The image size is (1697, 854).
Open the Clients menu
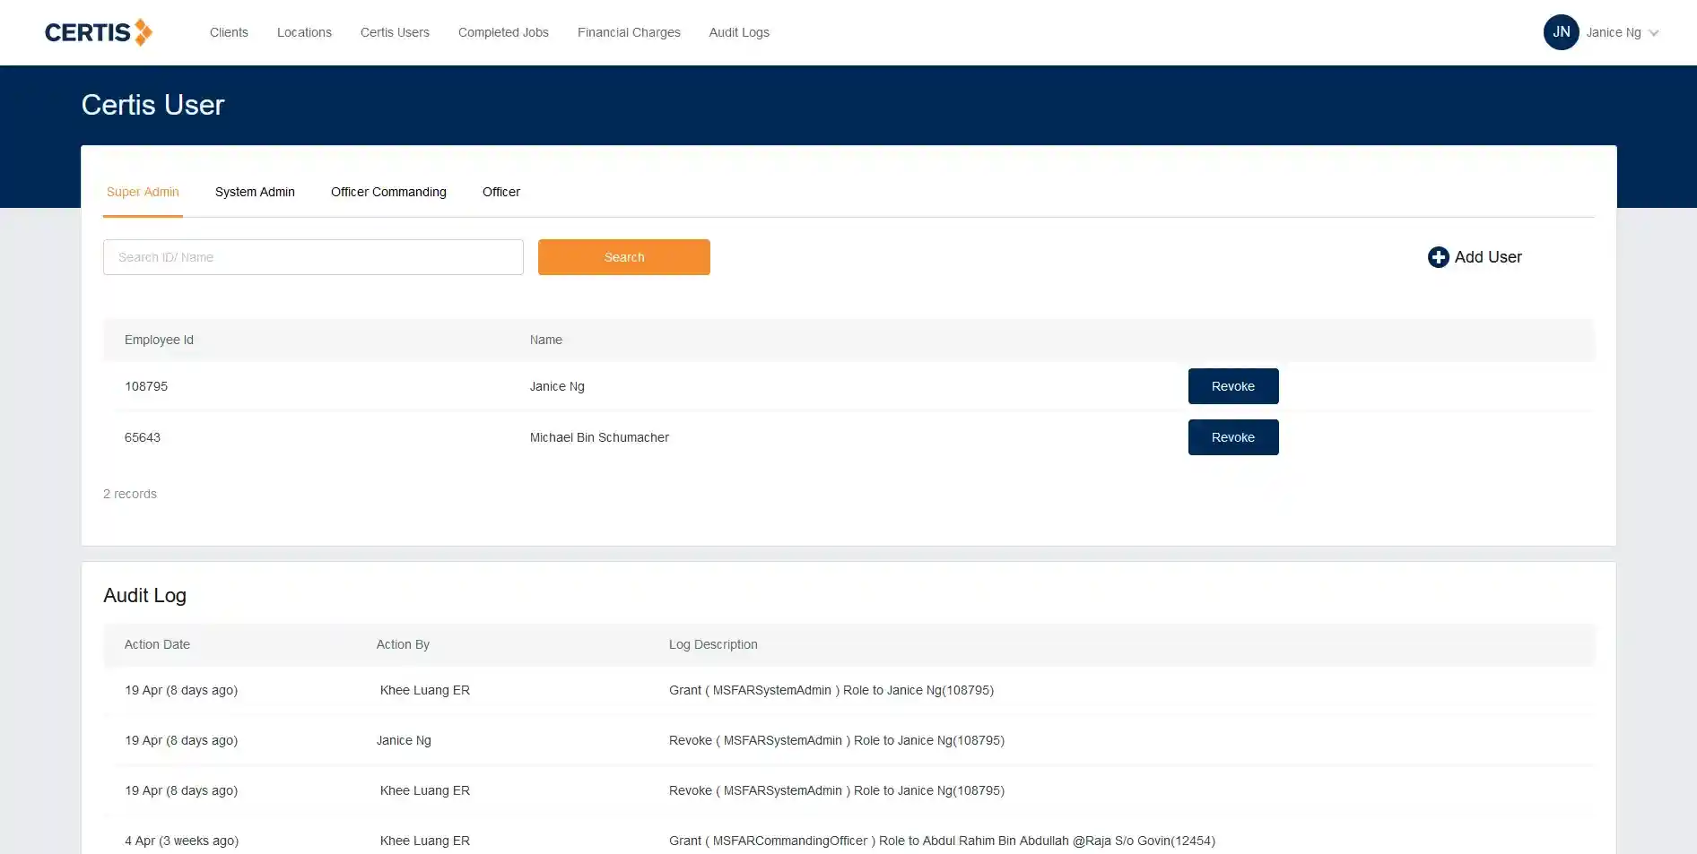point(229,32)
